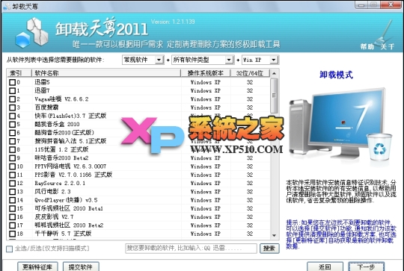Image resolution: width=404 pixels, height=271 pixels.
Task: Toggle the 全选/反选 checkbox
Action: pos(9,249)
